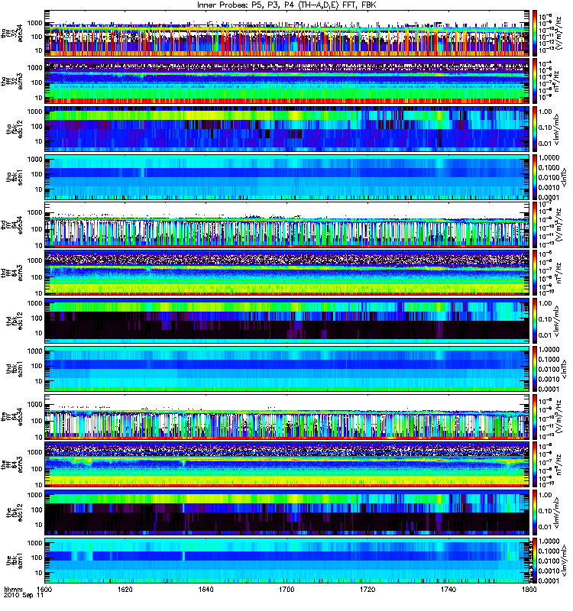Image resolution: width=573 pixels, height=611 pixels.
Task: Click the 'the fff 64 edc34' y-axis label
Action: 11,416
